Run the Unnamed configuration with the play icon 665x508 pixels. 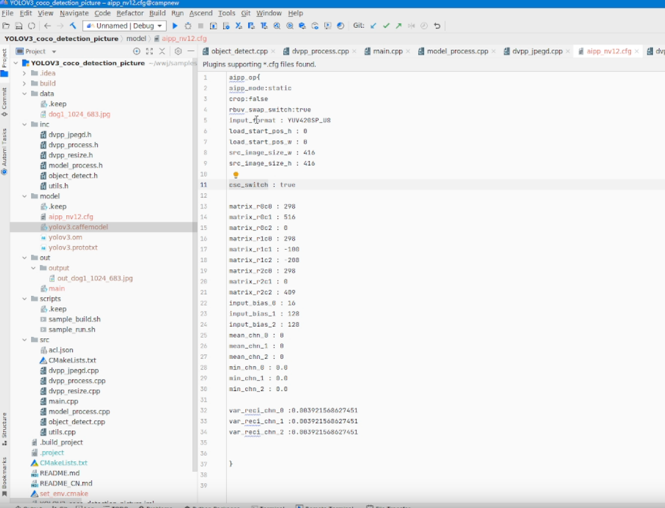tap(175, 26)
